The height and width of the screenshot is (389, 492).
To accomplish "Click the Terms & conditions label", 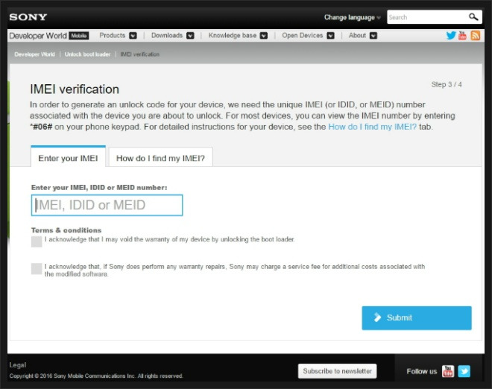I will pyautogui.click(x=66, y=230).
